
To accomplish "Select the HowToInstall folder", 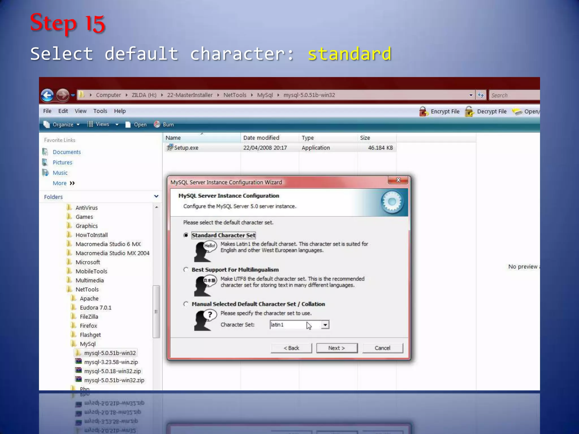I will (x=92, y=235).
